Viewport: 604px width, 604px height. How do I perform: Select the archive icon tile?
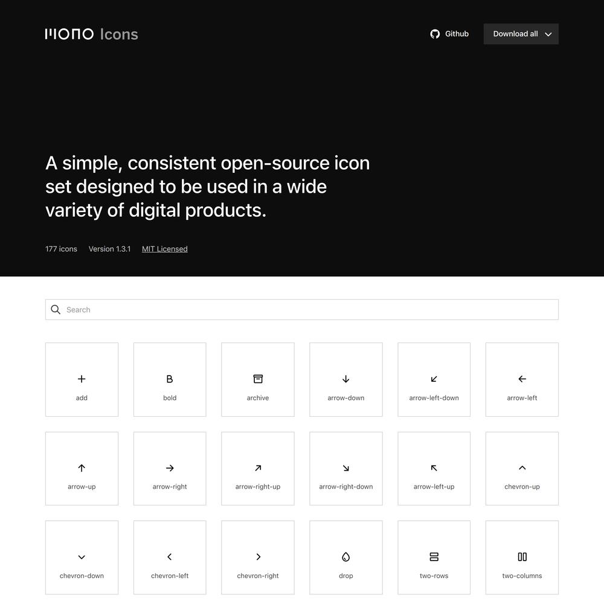coord(258,379)
